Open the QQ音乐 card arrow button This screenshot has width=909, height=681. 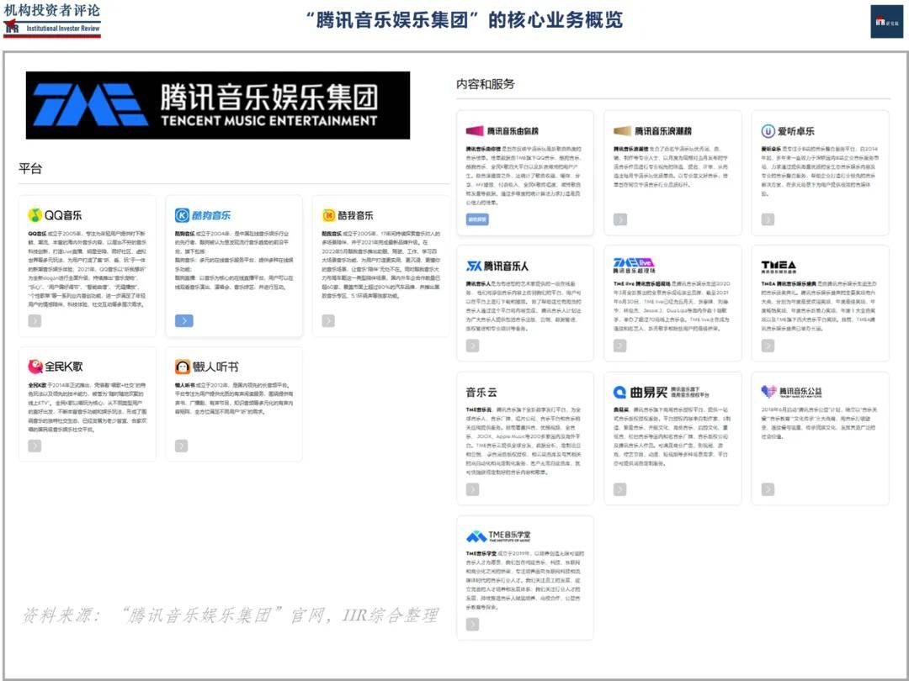pyautogui.click(x=35, y=320)
